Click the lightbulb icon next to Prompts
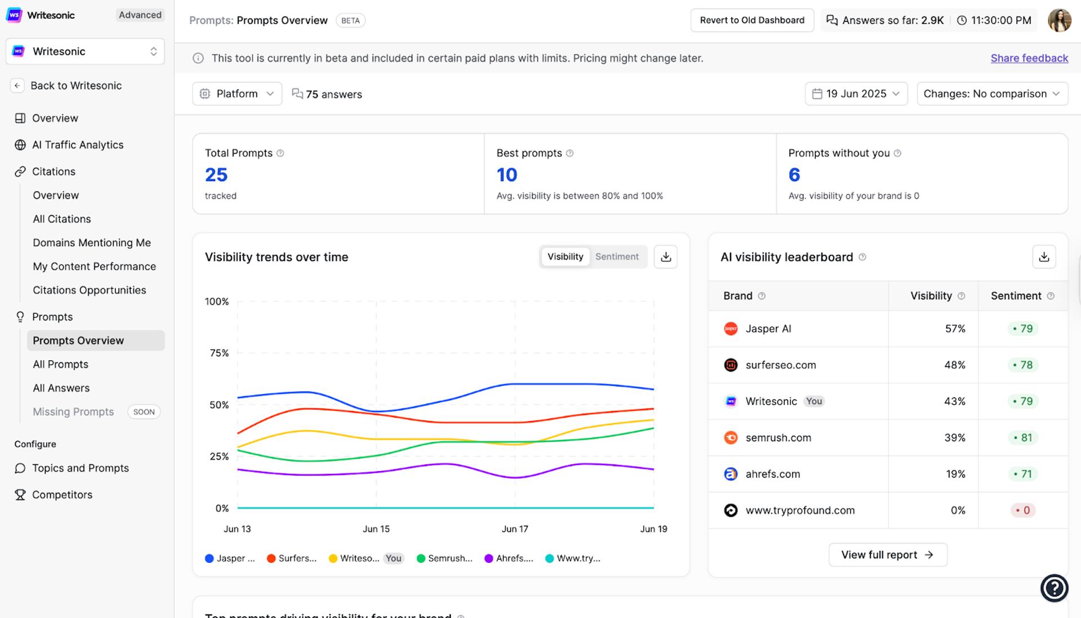1081x618 pixels. point(20,317)
